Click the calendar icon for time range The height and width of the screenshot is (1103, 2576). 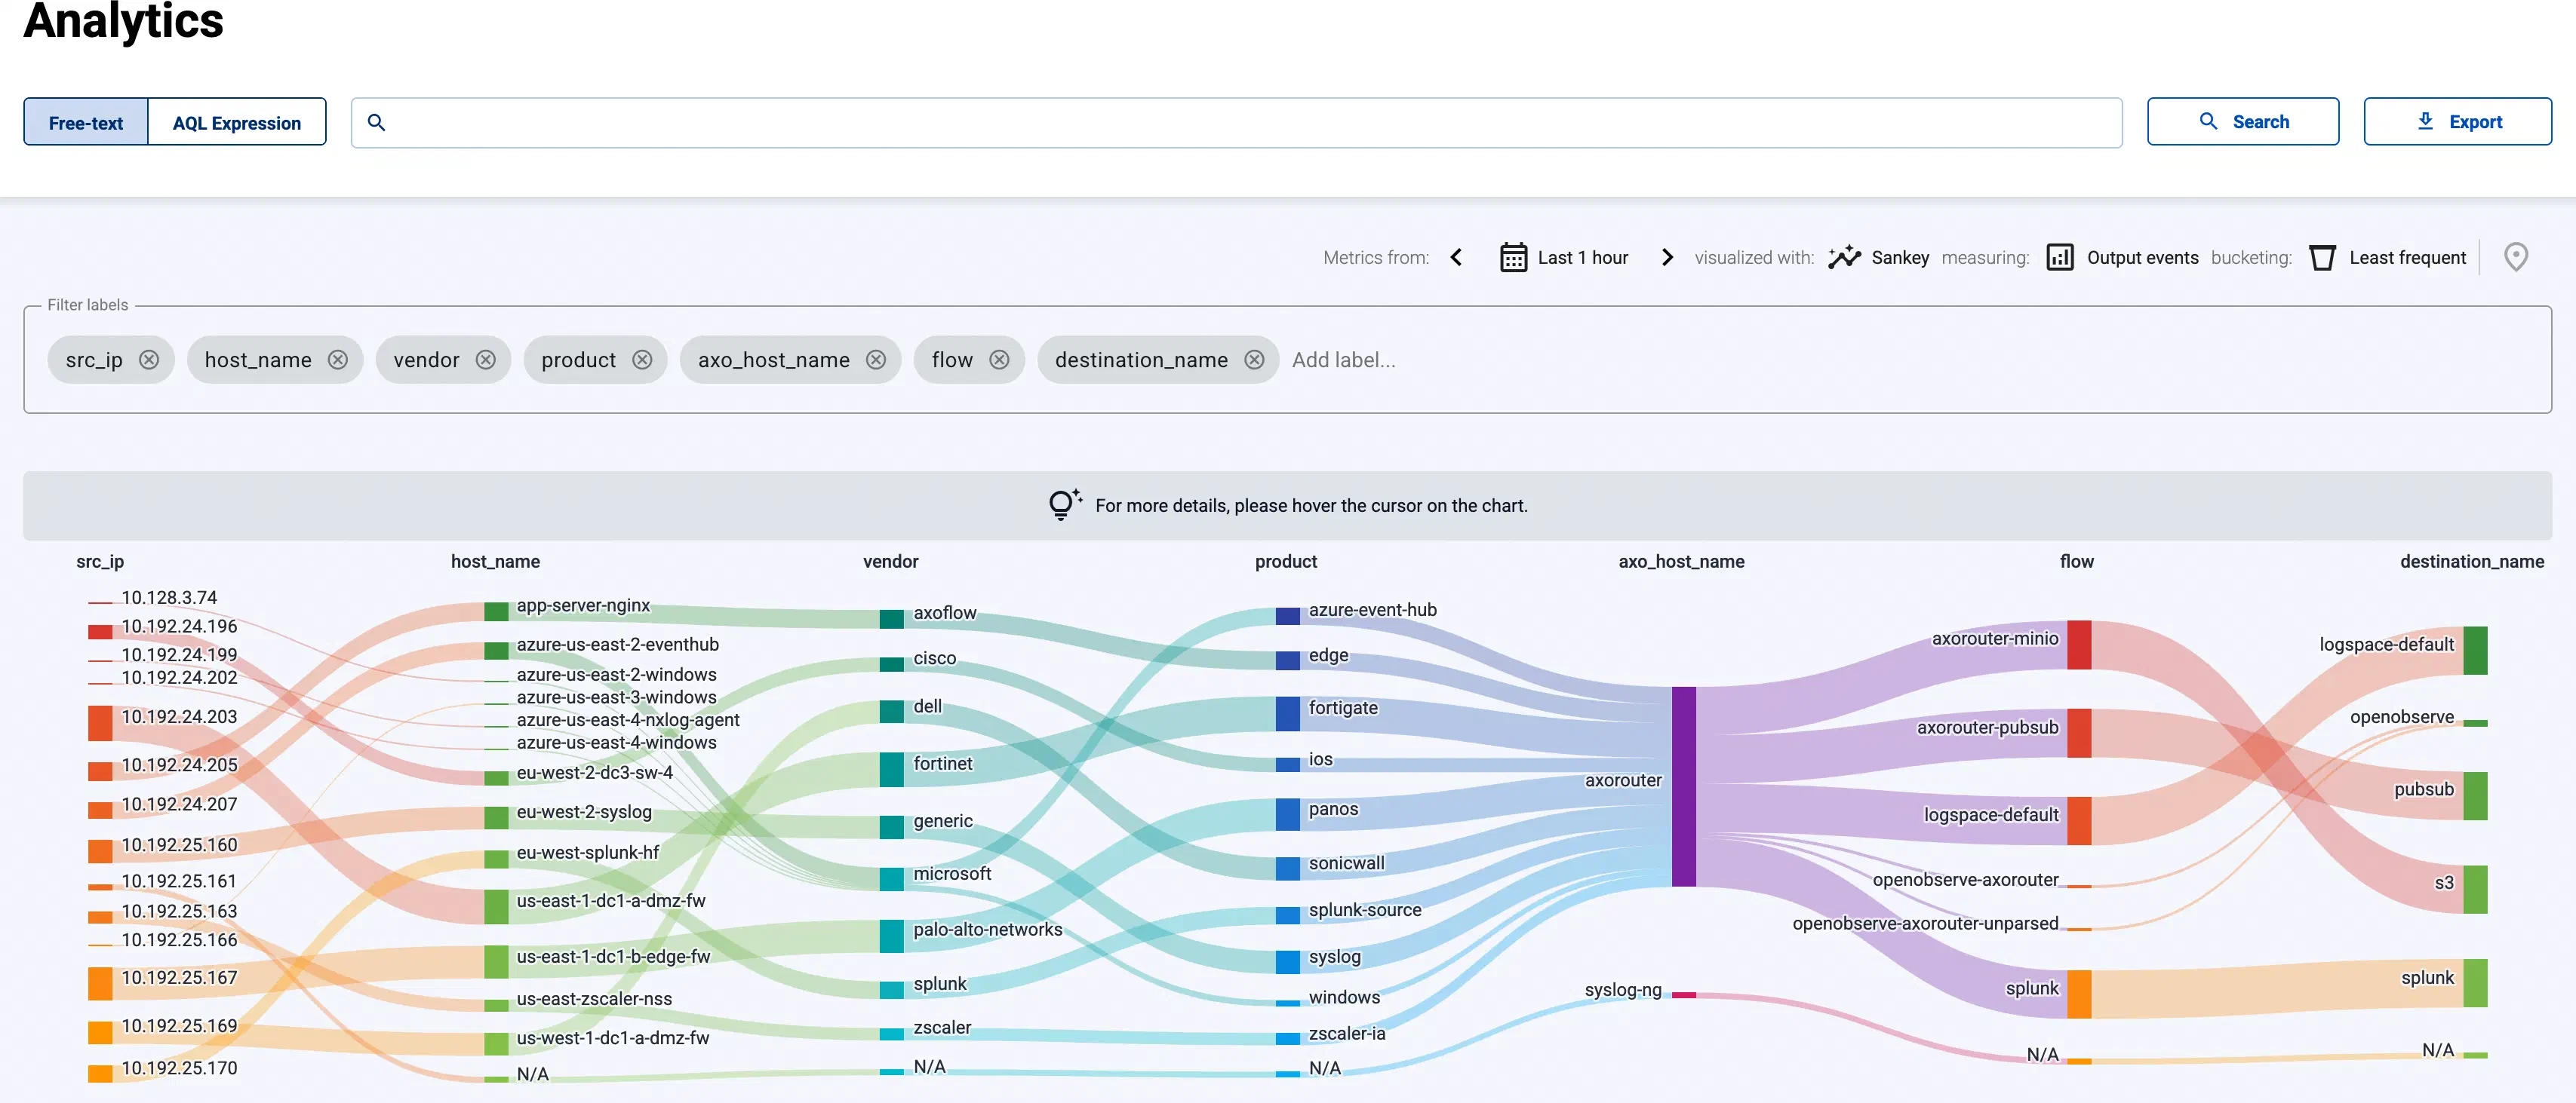[x=1513, y=258]
